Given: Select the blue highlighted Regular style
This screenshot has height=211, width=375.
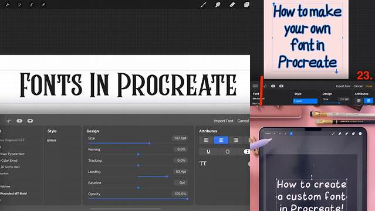Looking at the screenshot, I should pos(305,101).
